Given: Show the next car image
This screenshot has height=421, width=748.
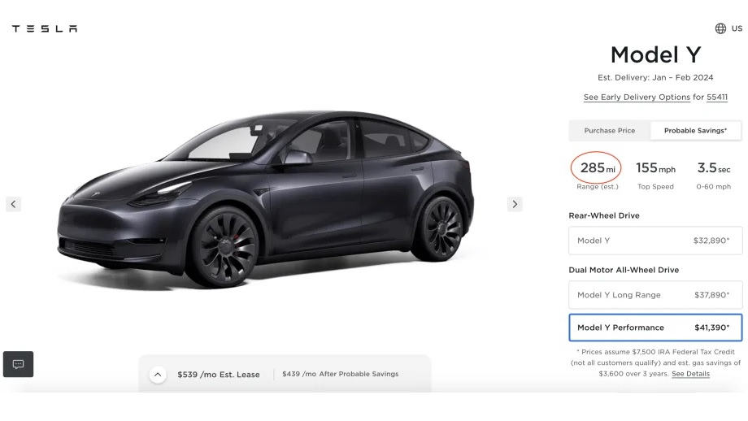Looking at the screenshot, I should point(515,204).
